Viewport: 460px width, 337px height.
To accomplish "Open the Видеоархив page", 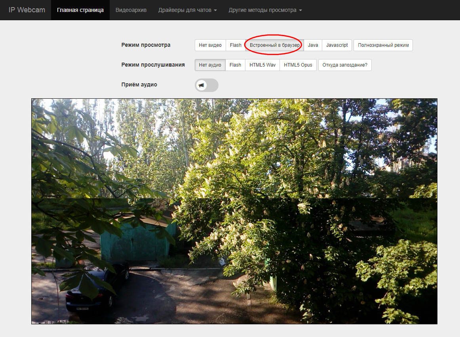I will pyautogui.click(x=131, y=10).
